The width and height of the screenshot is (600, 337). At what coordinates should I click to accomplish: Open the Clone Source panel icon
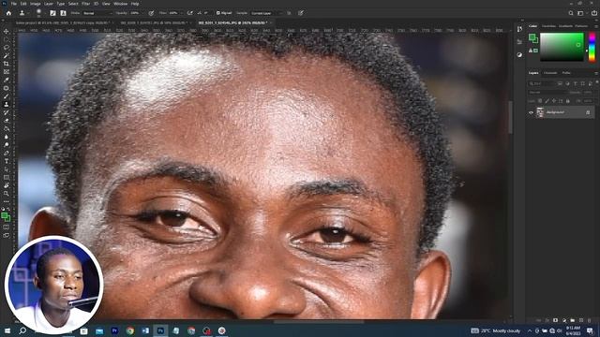tap(63, 13)
